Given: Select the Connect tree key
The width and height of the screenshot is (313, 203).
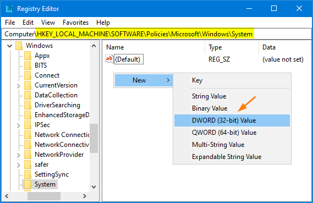Looking at the screenshot, I should 47,75.
